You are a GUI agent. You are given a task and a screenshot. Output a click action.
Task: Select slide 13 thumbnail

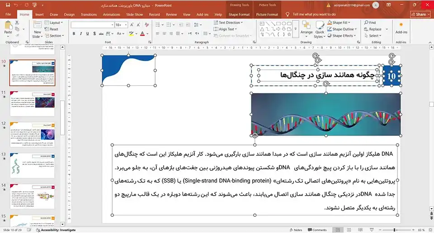33,166
